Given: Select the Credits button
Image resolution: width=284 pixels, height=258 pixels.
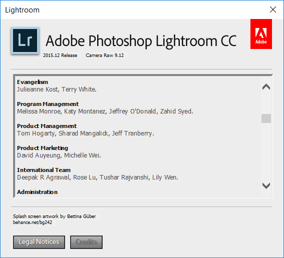Looking at the screenshot, I should [x=86, y=242].
